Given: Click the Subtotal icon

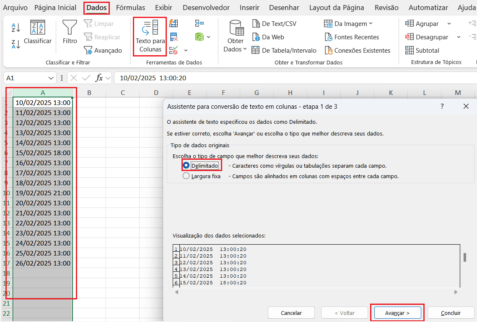Looking at the screenshot, I should pyautogui.click(x=410, y=51).
